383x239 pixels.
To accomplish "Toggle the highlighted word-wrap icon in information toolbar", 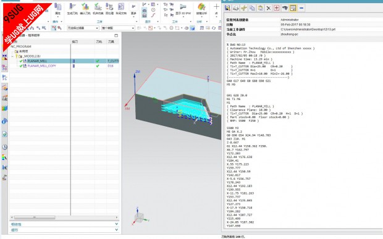I will coord(293,8).
